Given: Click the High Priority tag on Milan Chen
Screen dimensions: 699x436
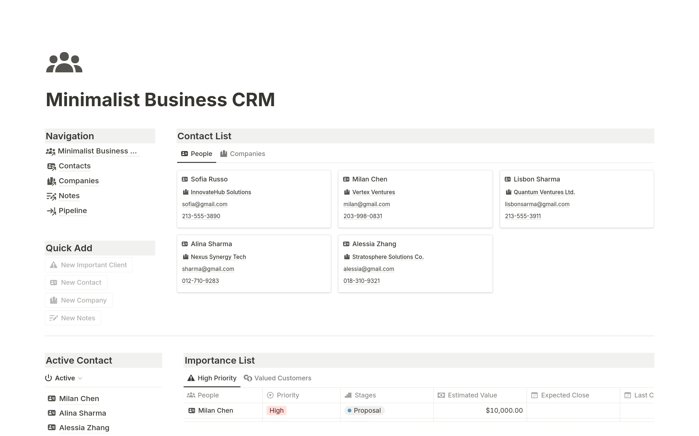Looking at the screenshot, I should 276,411.
